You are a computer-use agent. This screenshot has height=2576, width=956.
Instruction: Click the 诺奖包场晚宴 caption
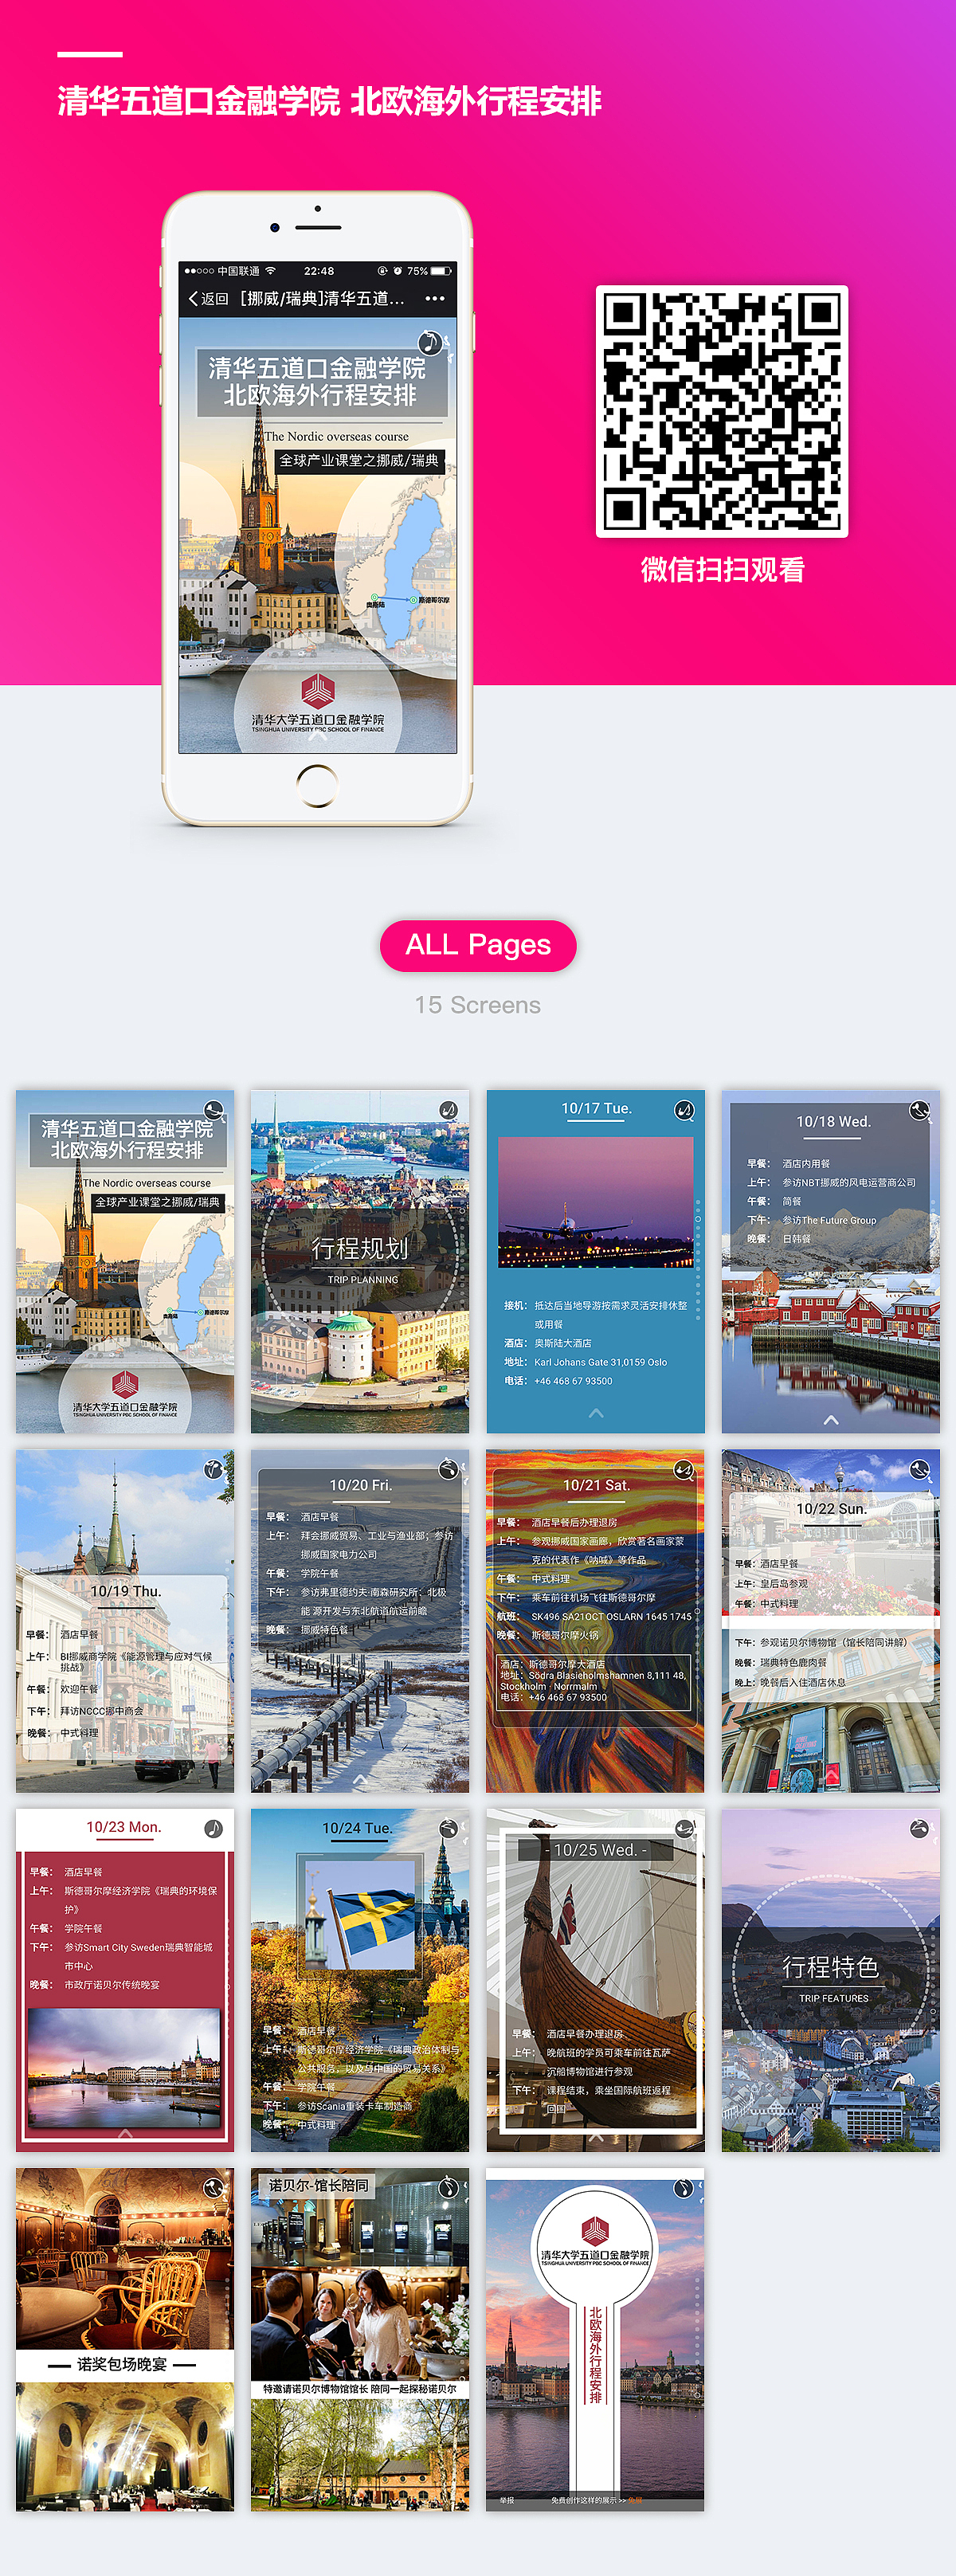122,2364
